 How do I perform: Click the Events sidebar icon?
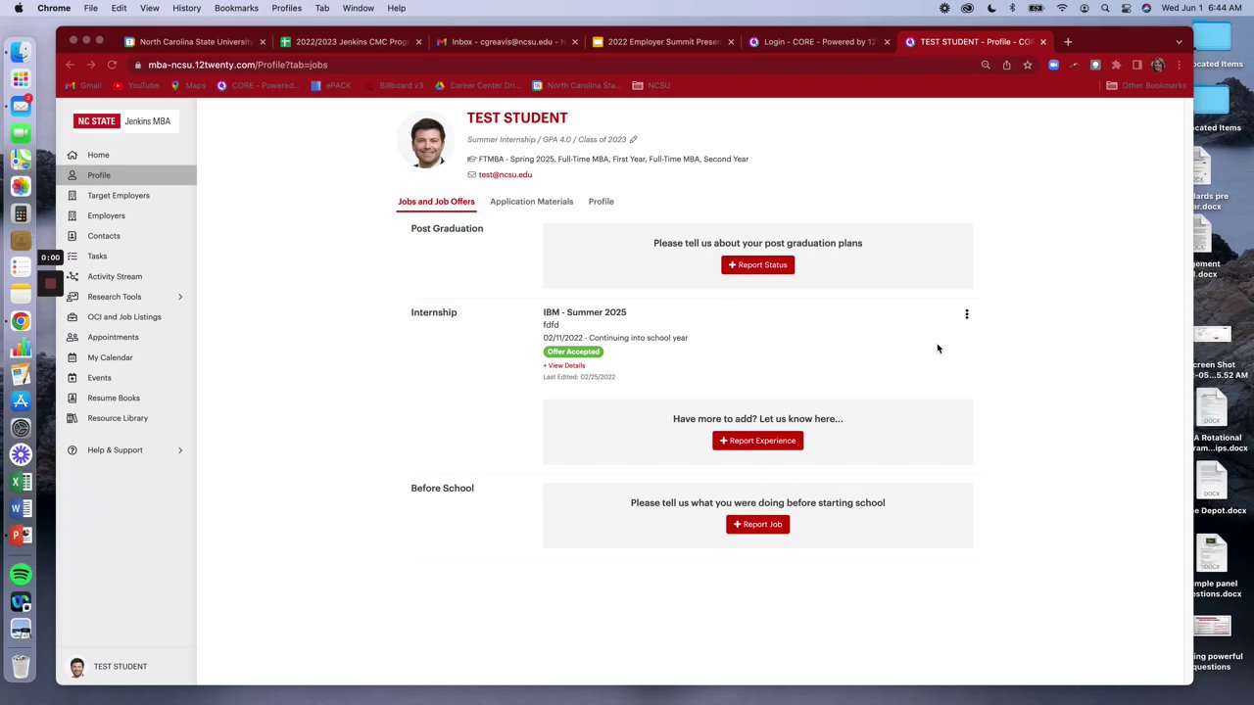72,378
